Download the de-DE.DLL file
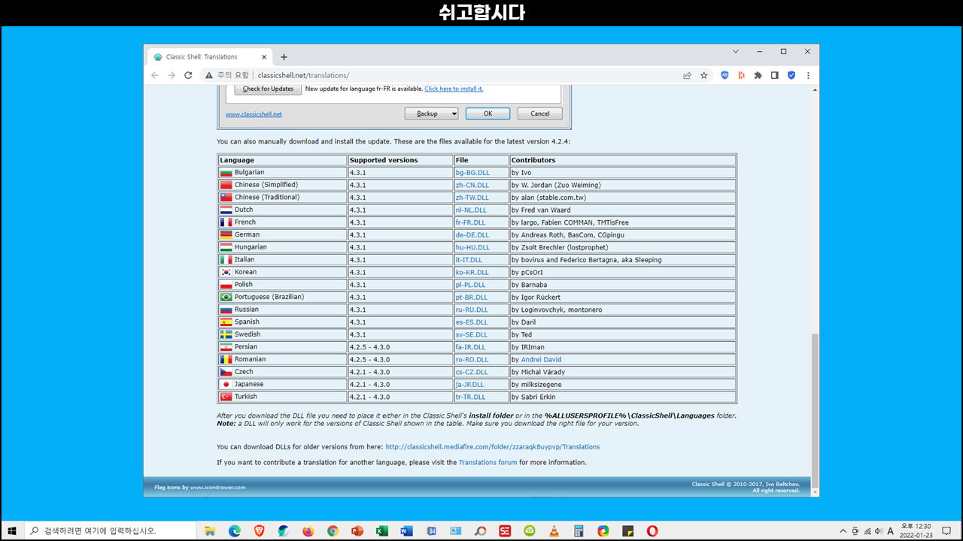This screenshot has height=541, width=963. [472, 235]
